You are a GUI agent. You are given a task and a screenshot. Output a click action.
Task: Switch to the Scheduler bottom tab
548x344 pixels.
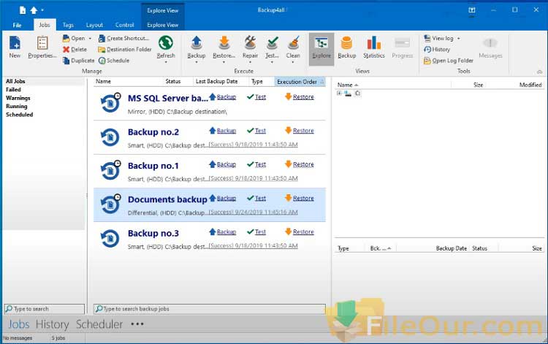point(99,324)
